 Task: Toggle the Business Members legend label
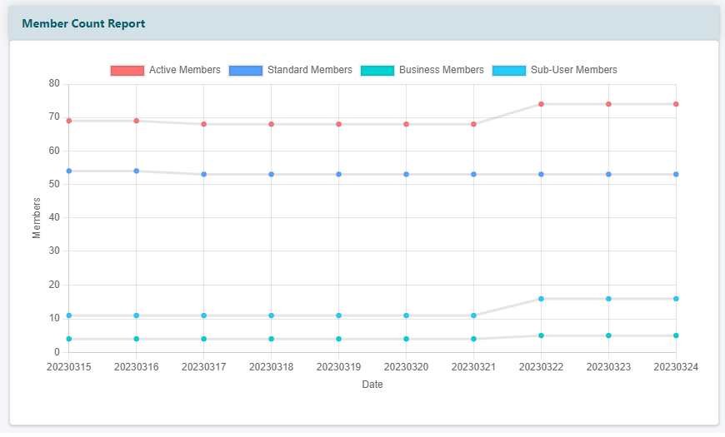[441, 70]
